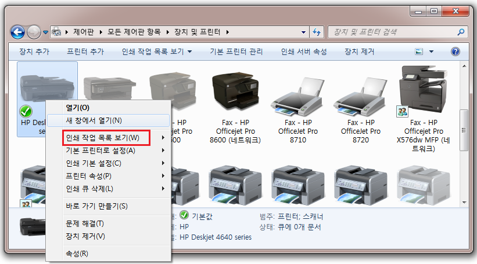The image size is (477, 264).
Task: Expand submenu arrow for 인쇄 작업 목록 보기(W)
Action: [x=163, y=138]
